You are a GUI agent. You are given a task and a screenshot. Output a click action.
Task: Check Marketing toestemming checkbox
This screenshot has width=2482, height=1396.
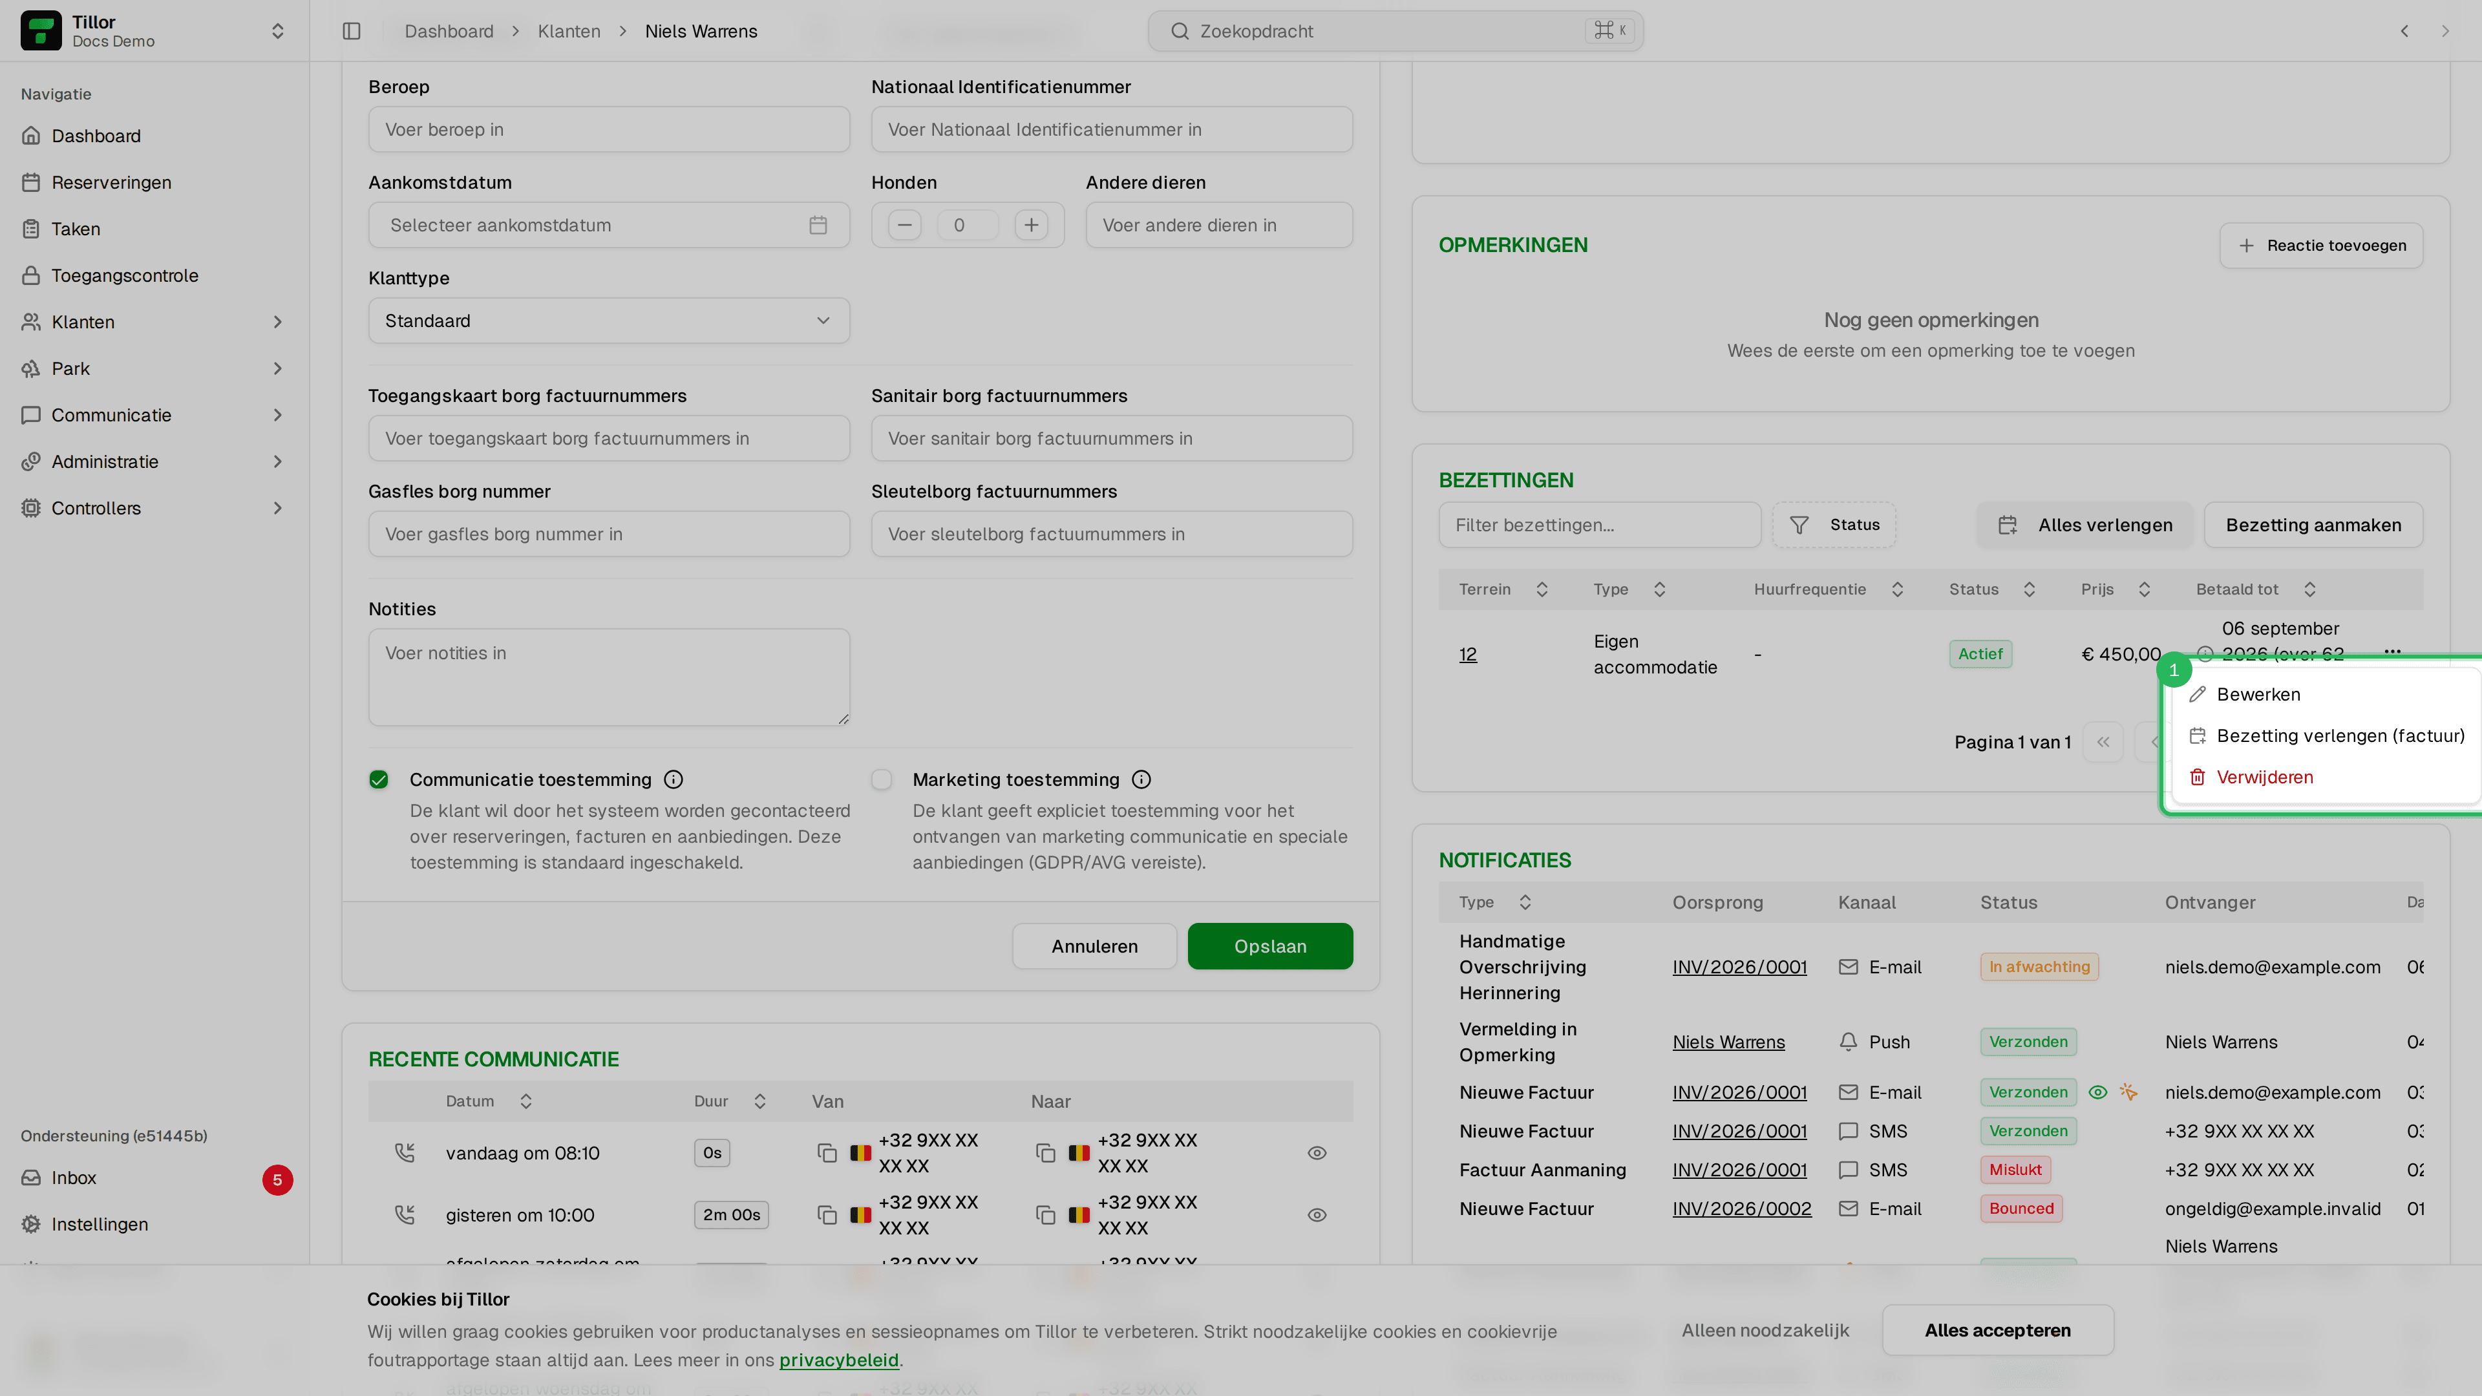882,779
